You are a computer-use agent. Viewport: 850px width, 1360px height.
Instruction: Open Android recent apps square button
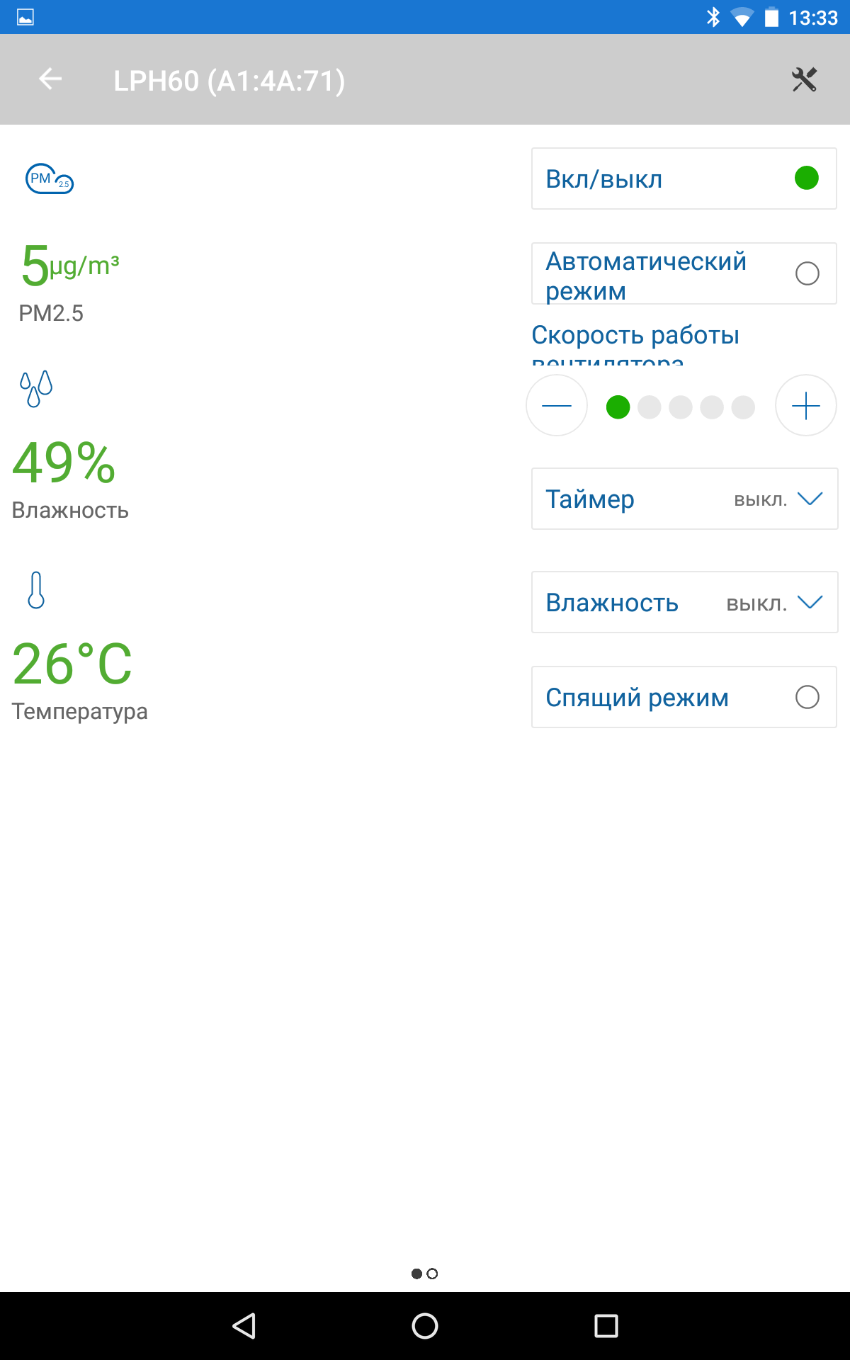pos(606,1325)
